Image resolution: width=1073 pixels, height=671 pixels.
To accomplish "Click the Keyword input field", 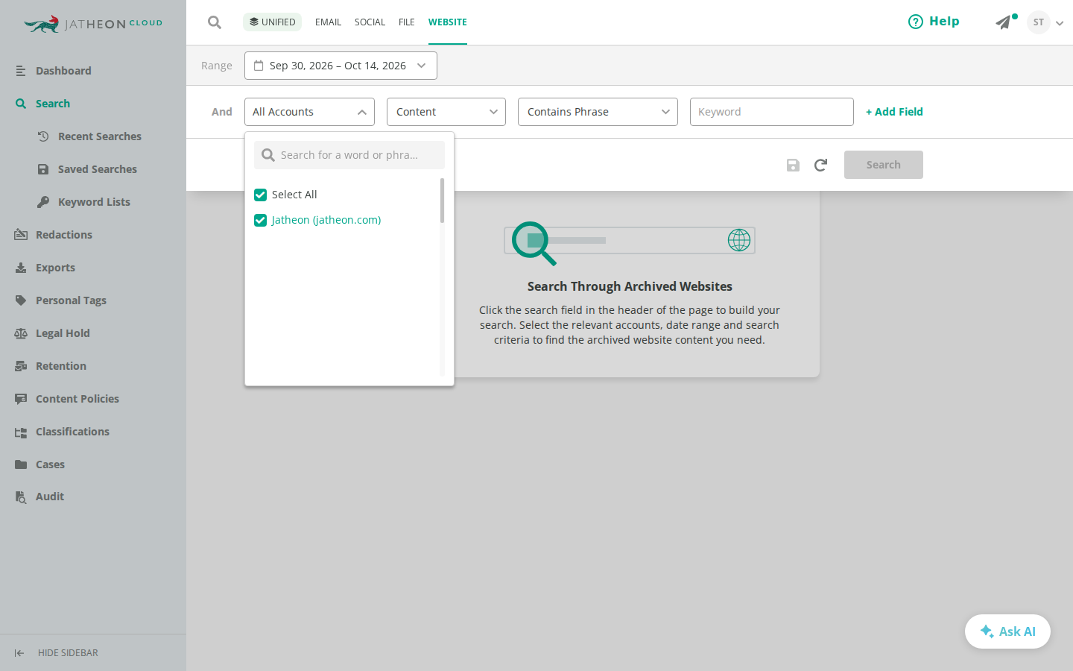I will (x=772, y=112).
